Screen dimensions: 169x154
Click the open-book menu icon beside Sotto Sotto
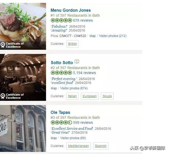(77, 62)
